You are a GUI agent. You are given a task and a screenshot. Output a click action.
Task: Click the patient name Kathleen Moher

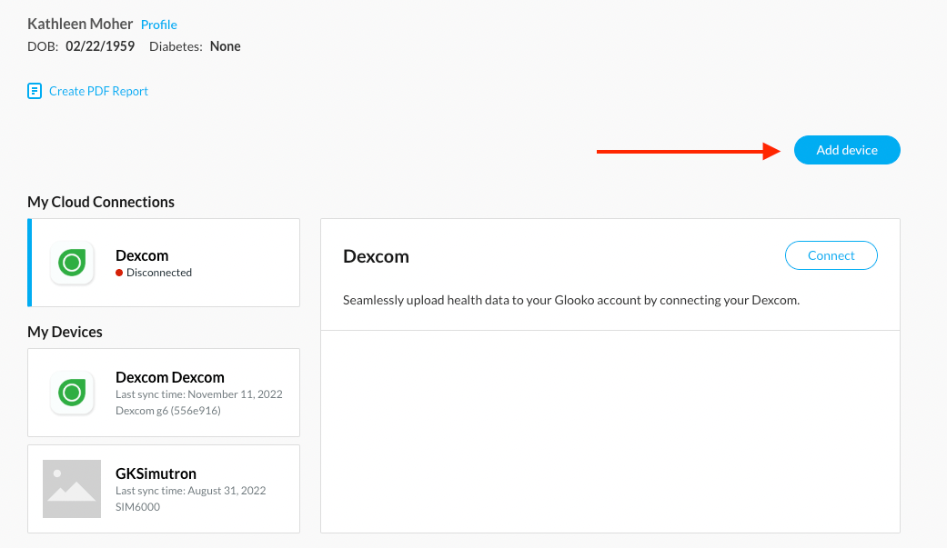click(80, 24)
